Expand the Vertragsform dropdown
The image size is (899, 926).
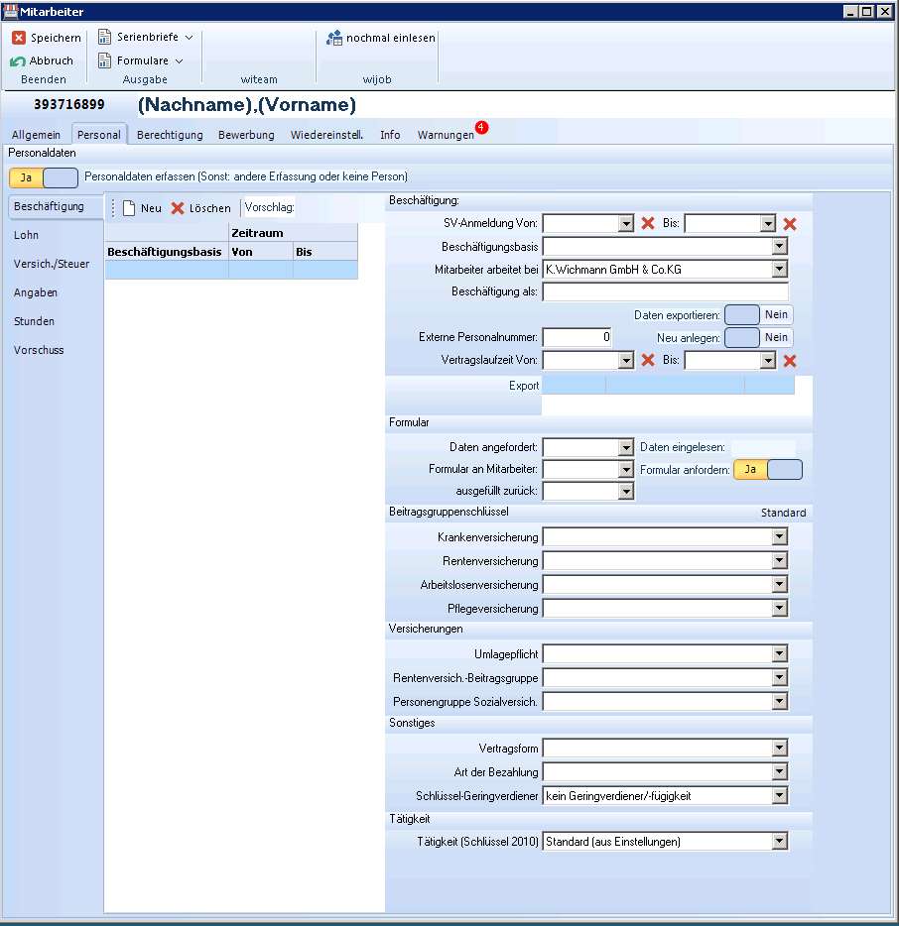pos(780,749)
